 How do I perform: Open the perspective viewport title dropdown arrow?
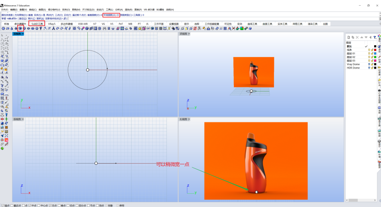[189, 34]
